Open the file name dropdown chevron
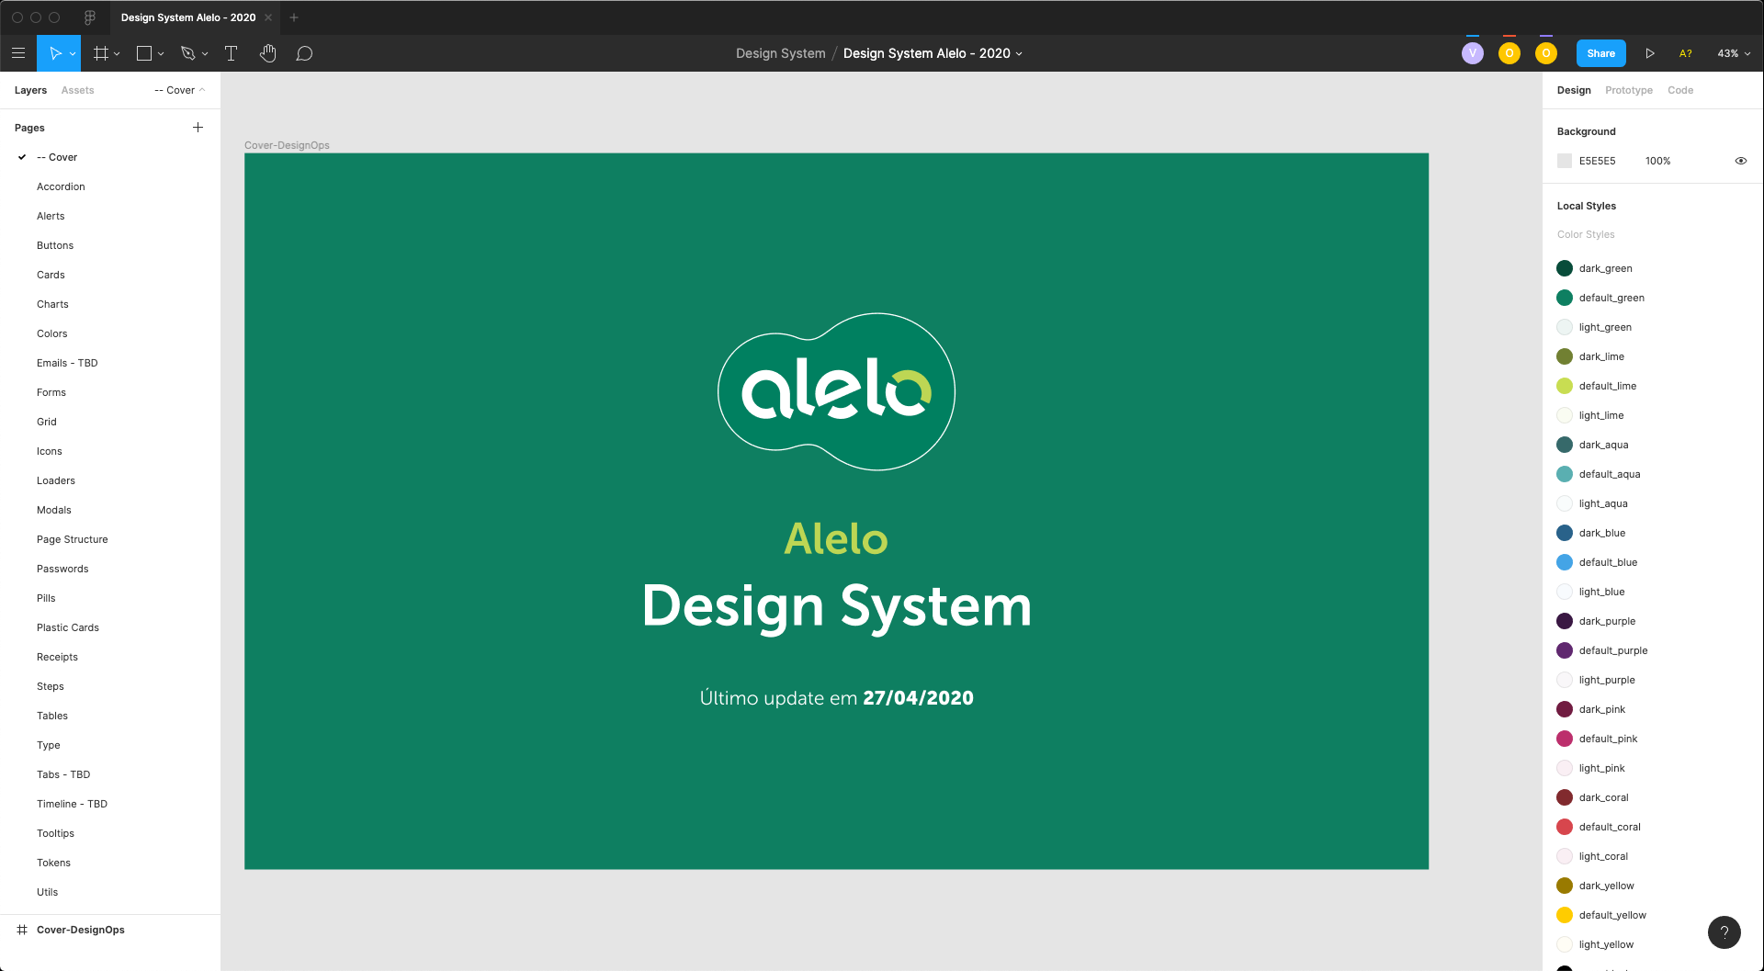The height and width of the screenshot is (971, 1764). tap(1019, 54)
